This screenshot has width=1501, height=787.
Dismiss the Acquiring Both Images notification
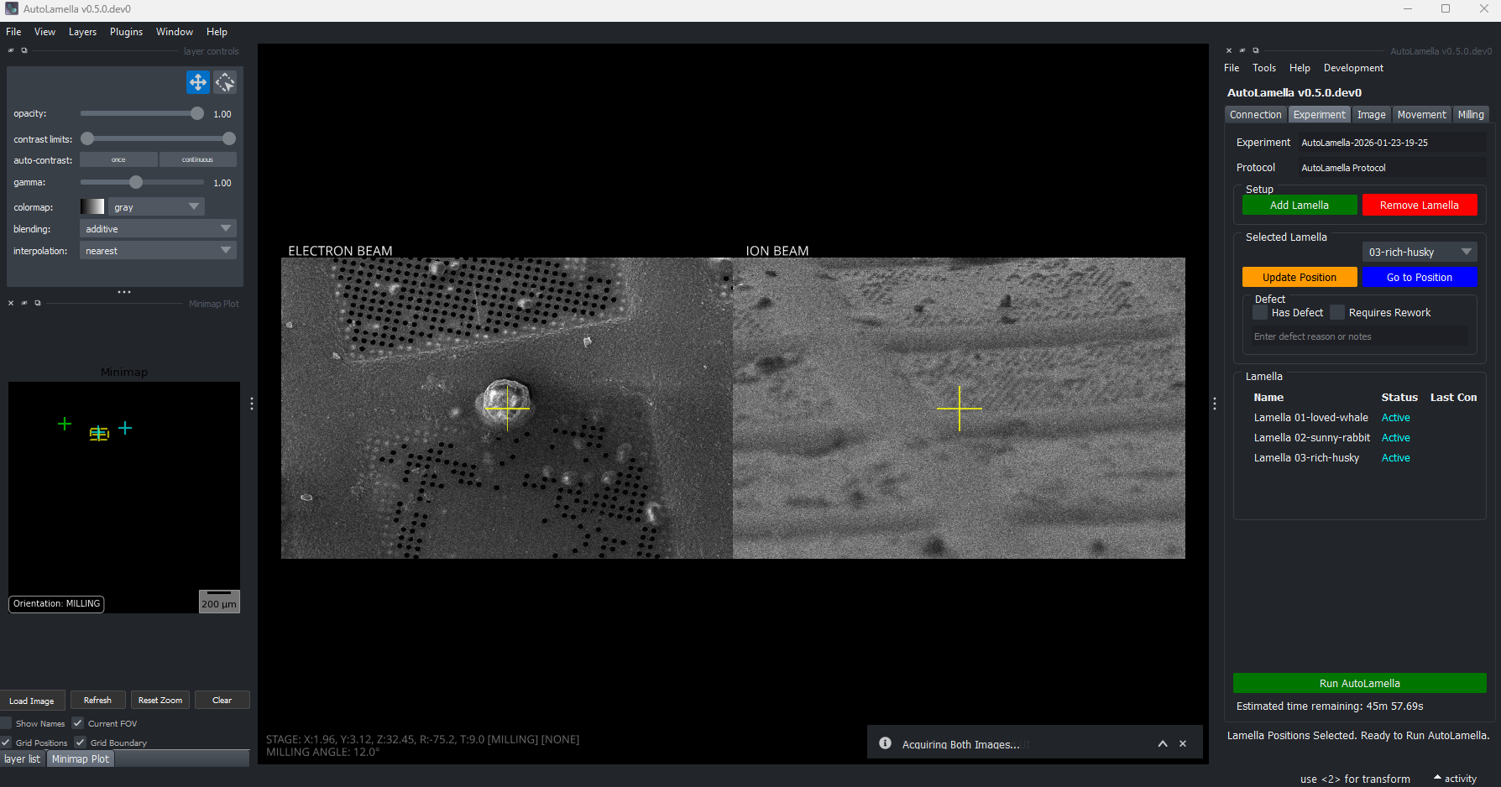click(x=1183, y=744)
